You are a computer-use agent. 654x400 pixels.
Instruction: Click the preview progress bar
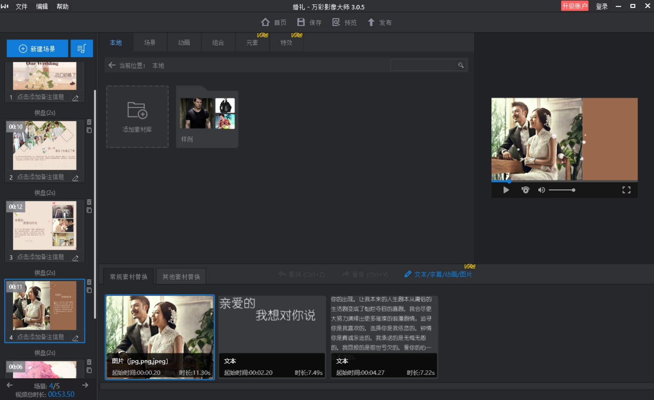[x=564, y=181]
